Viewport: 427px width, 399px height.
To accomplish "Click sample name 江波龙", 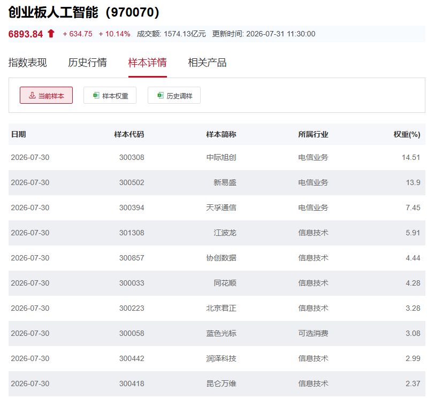I will point(225,233).
